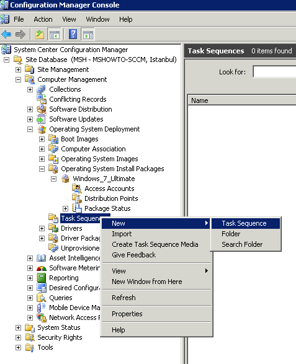Click the Up one level folder icon
Viewport: 296px width, 364px height.
tap(40, 34)
